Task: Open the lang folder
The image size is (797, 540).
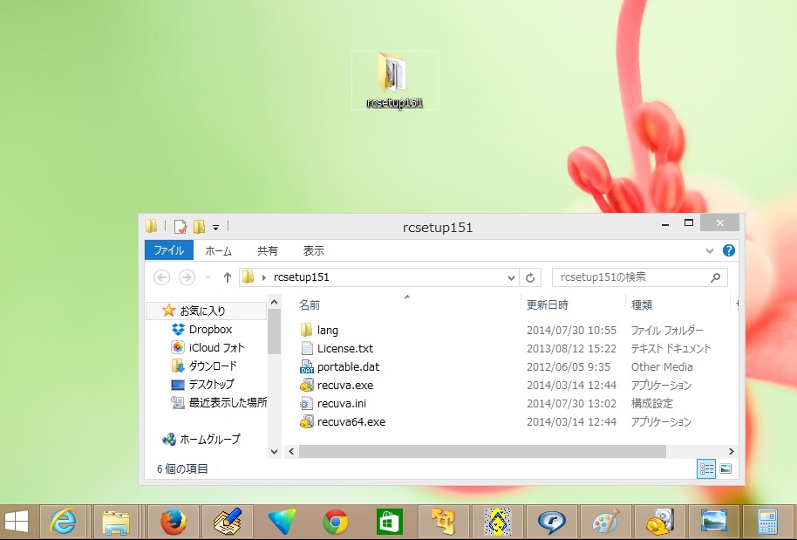Action: (x=327, y=330)
